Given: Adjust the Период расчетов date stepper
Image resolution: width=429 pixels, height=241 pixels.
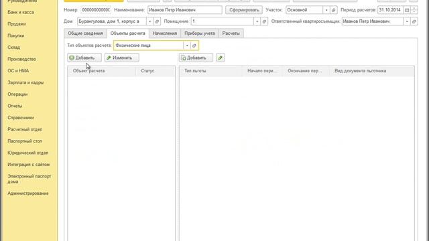Looking at the screenshot, I should tap(414, 10).
